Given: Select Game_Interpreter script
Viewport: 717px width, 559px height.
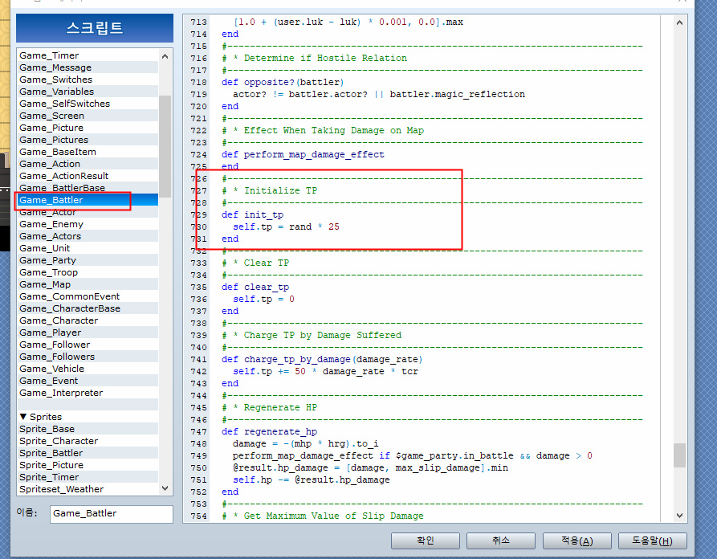Looking at the screenshot, I should [88, 393].
